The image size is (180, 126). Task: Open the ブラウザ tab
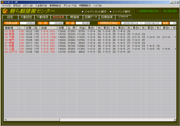[x=123, y=17]
